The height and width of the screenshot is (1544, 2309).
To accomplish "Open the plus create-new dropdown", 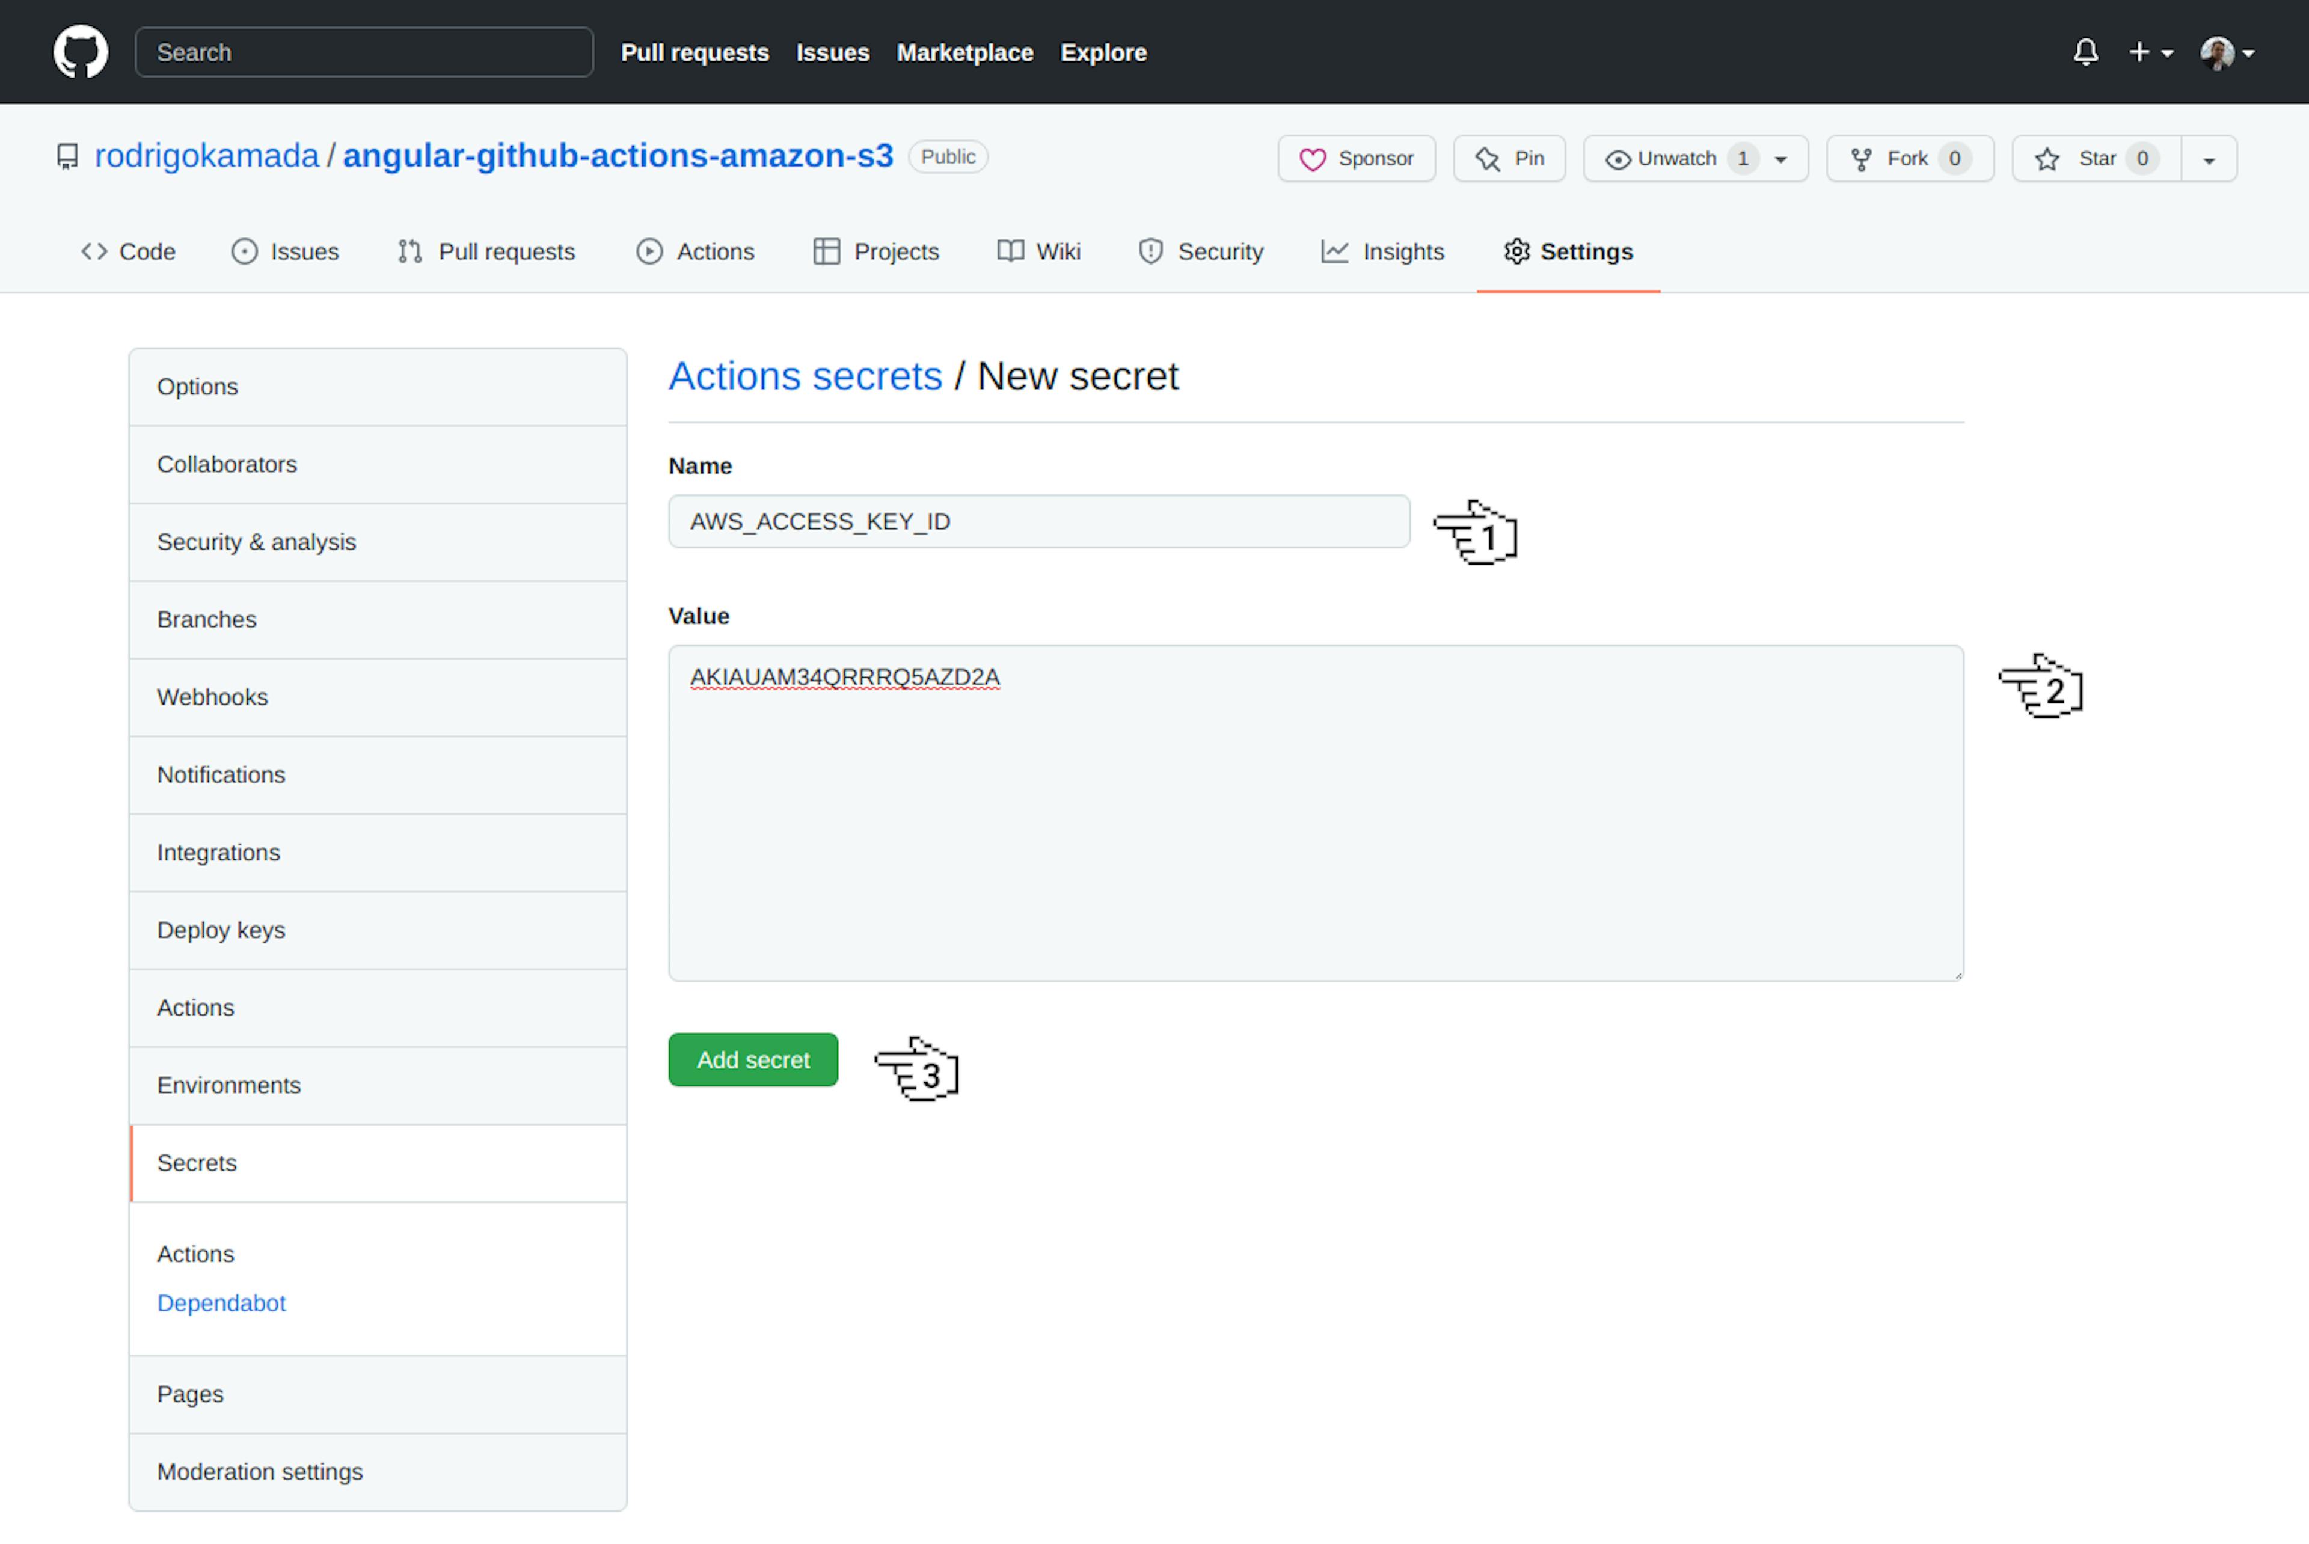I will [x=2150, y=52].
